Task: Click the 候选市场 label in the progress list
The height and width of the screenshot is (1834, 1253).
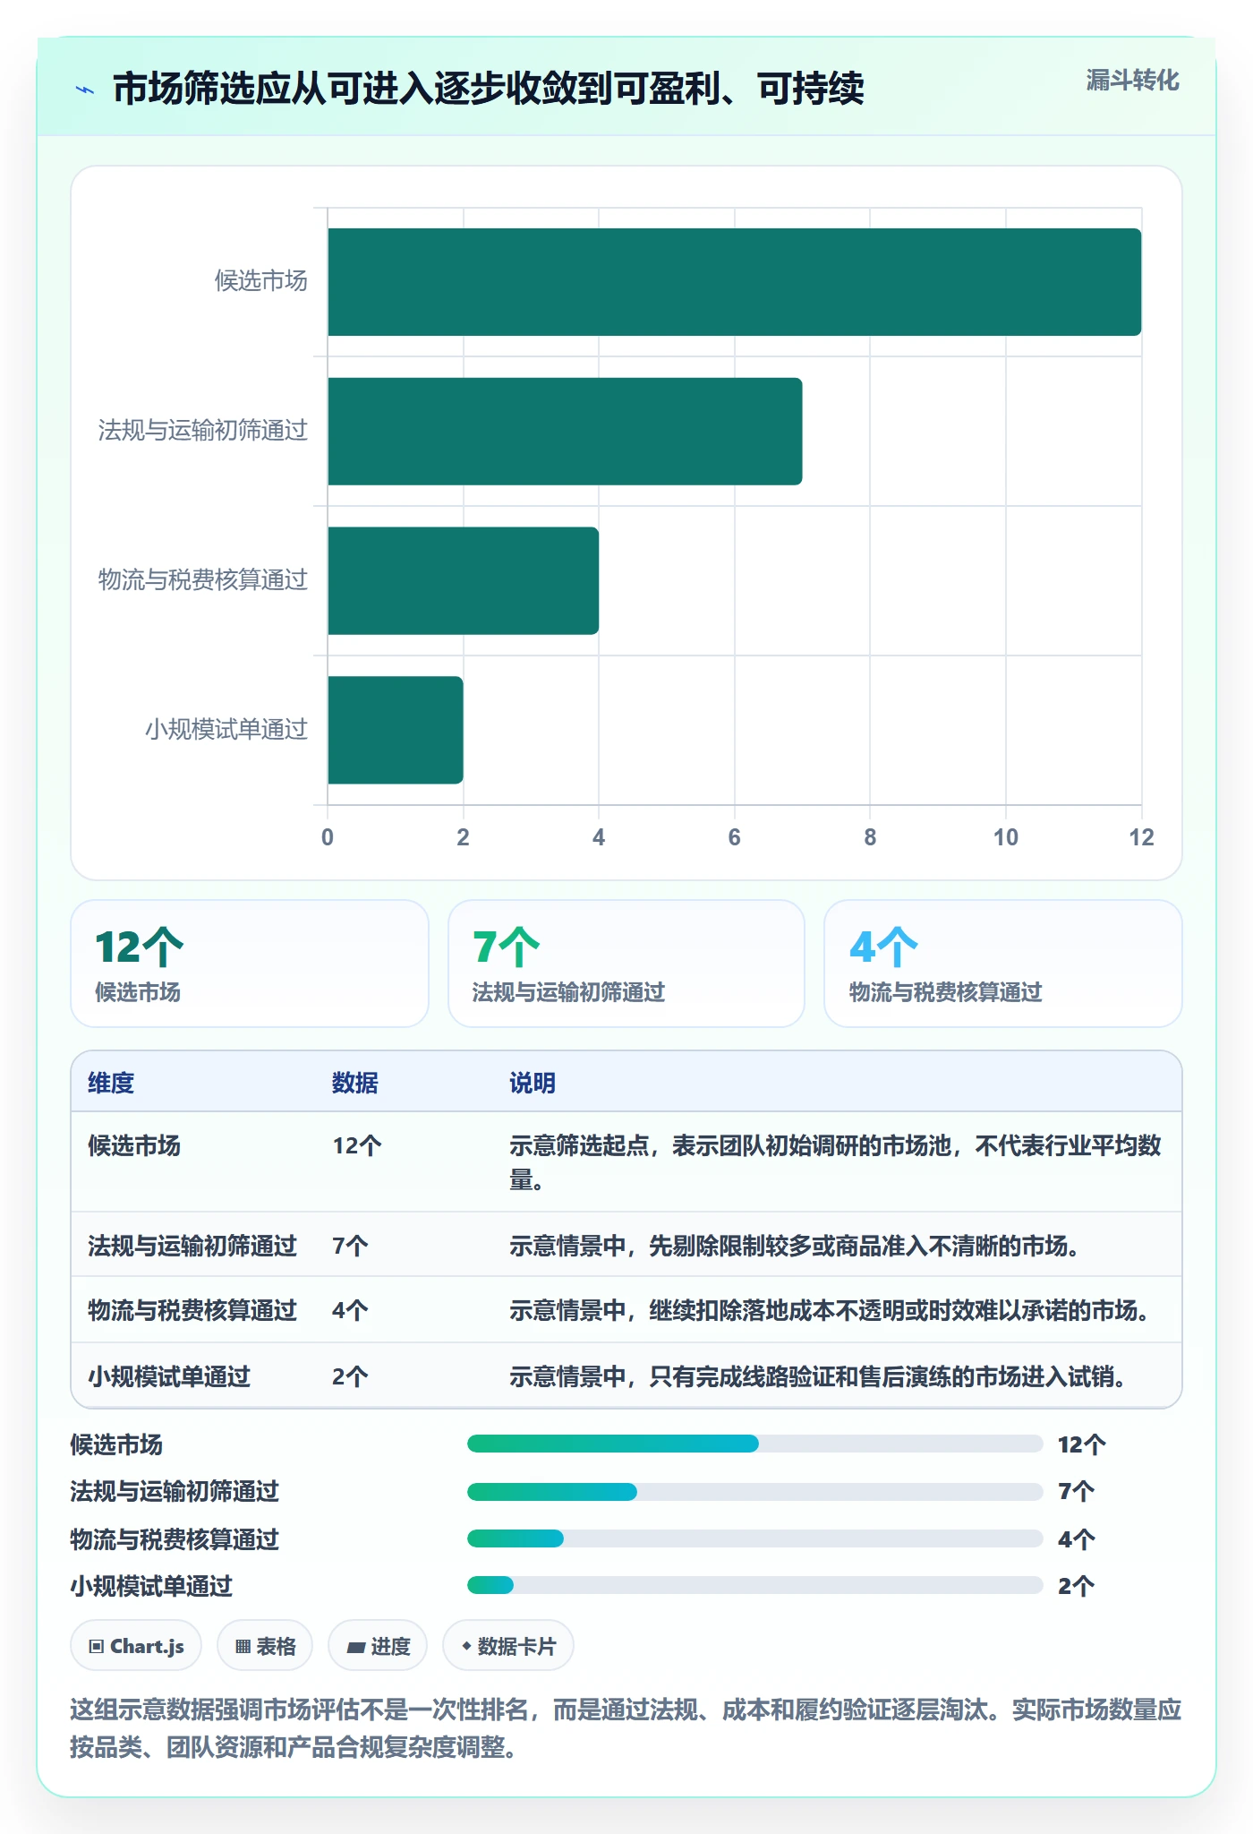Action: (x=116, y=1444)
